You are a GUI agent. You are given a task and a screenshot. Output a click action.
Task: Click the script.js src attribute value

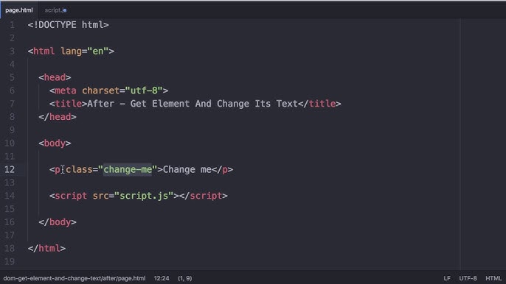(144, 196)
